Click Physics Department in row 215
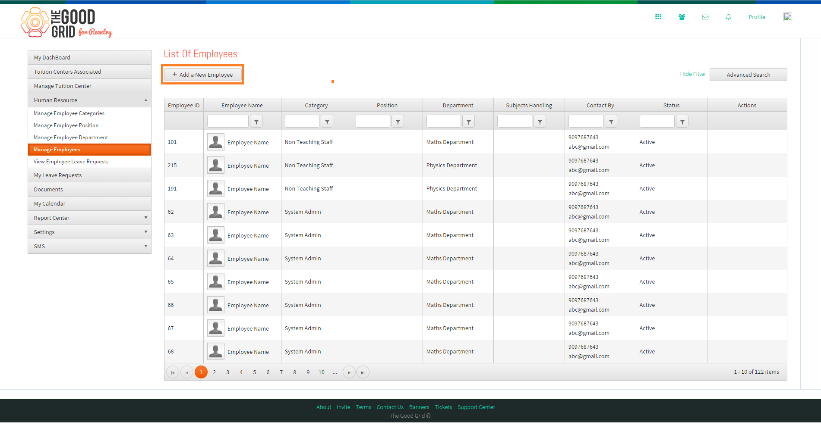The image size is (821, 425). click(452, 165)
